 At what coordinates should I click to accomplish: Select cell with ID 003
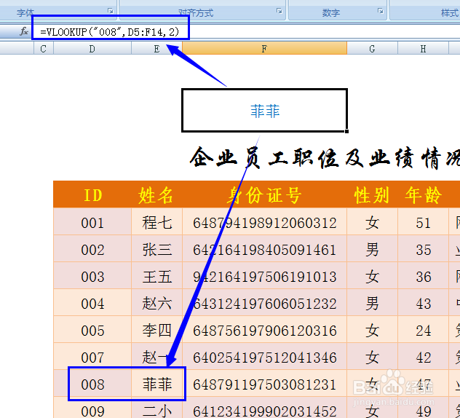(x=92, y=276)
